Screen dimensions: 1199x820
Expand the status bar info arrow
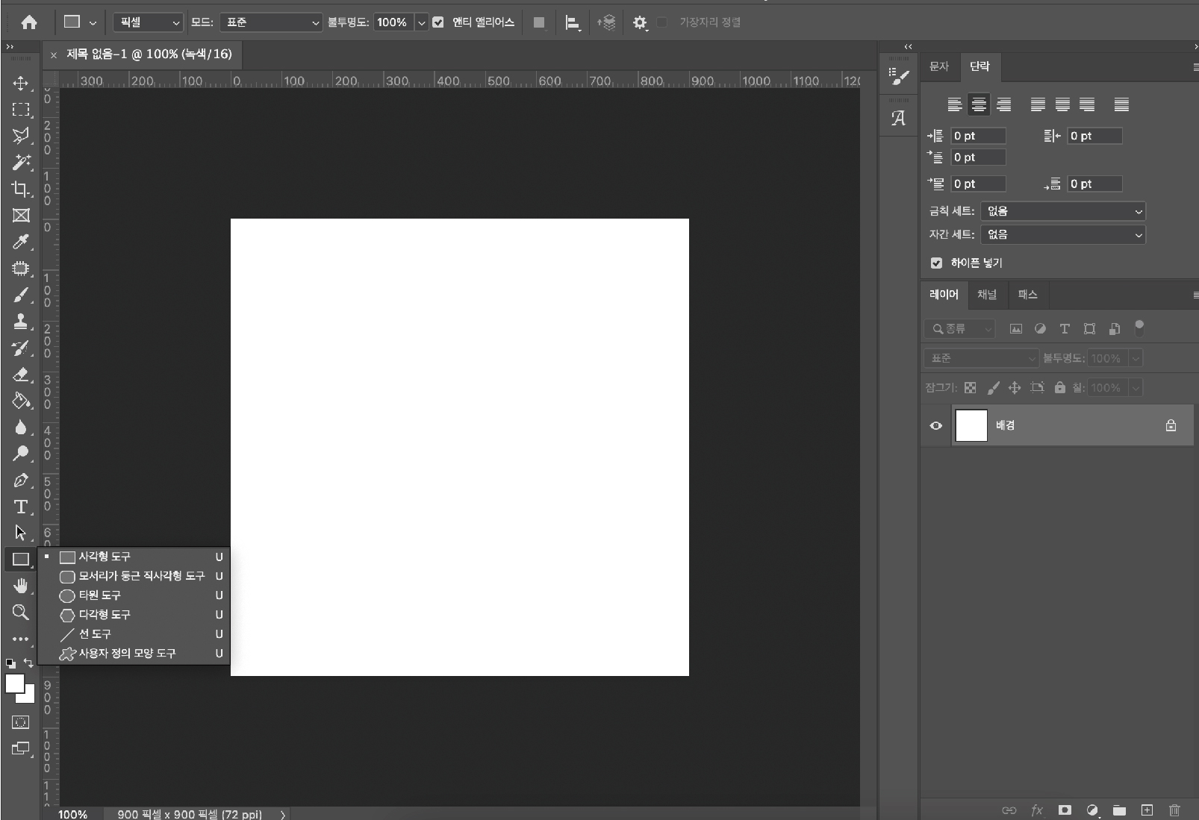[x=283, y=815]
